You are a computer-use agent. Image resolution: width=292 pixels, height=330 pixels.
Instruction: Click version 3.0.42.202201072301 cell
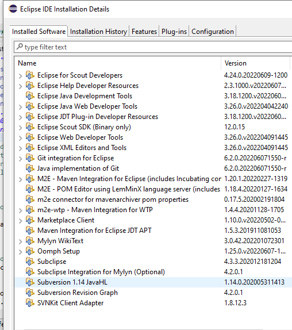click(x=254, y=240)
